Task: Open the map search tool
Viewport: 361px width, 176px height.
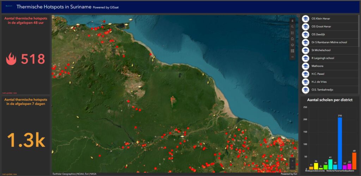Action: click(292, 27)
